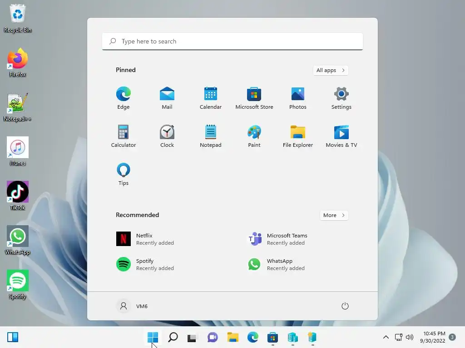Open Netflix in Recommended list
Viewport: 465px width, 348px height.
coord(145,239)
